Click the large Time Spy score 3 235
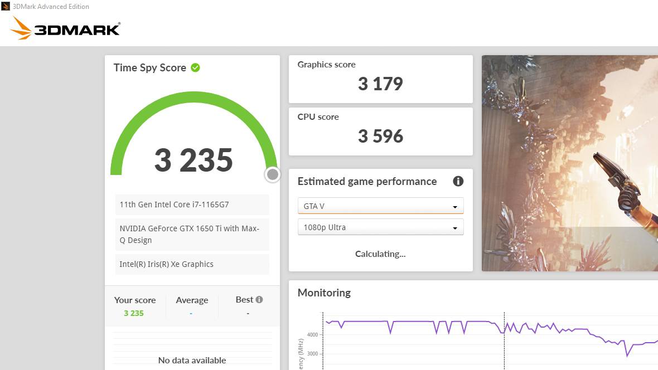 [x=193, y=160]
